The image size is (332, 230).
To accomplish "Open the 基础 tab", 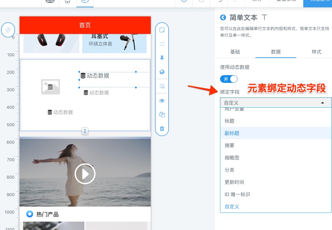I will (x=235, y=52).
